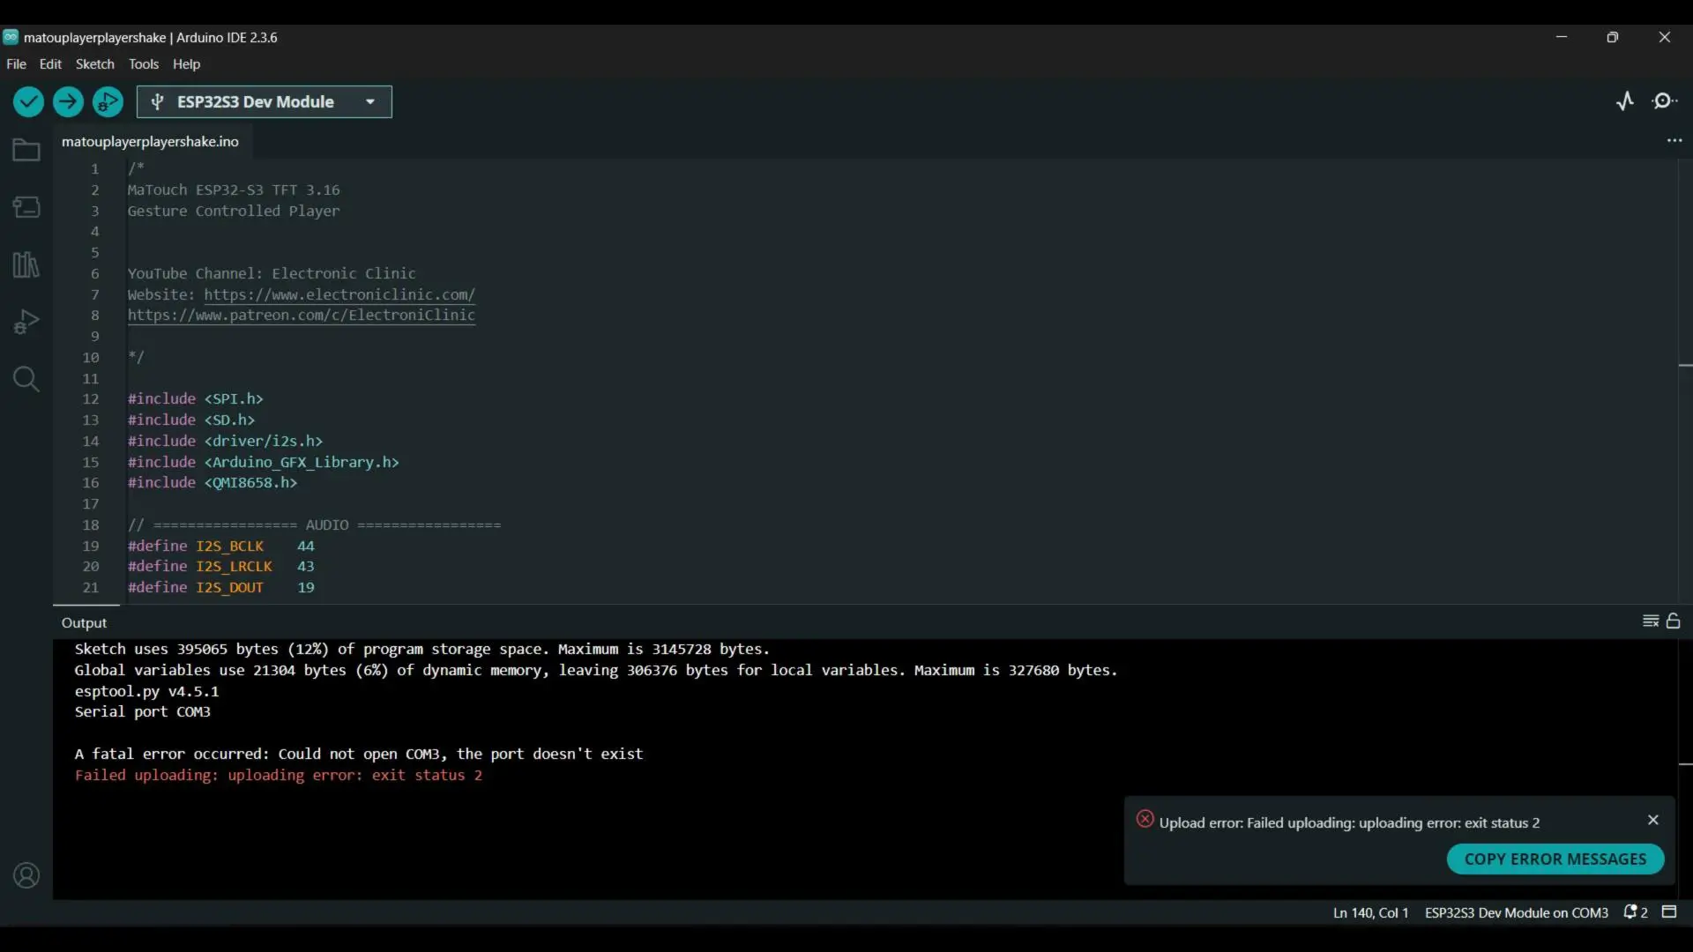1693x952 pixels.
Task: Click the #define I2S_BCLK 44 line
Action: coord(221,547)
